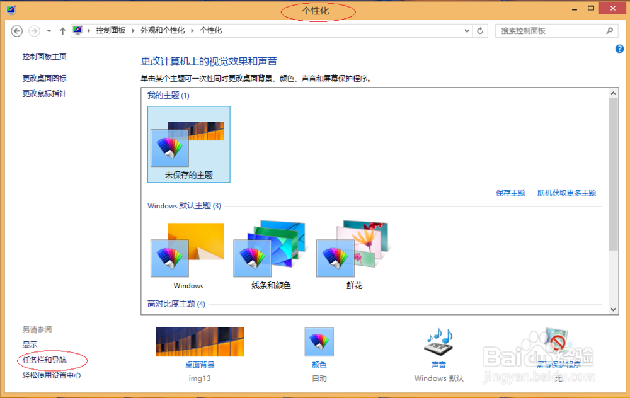The width and height of the screenshot is (630, 398).
Task: Open recent locations dropdown arrow
Action: 49,31
